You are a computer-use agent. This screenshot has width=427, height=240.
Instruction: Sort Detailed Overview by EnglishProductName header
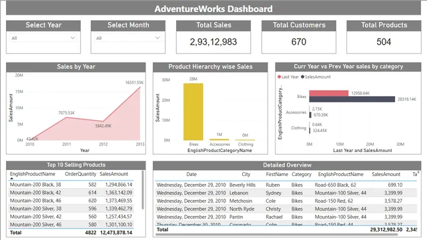[341, 174]
